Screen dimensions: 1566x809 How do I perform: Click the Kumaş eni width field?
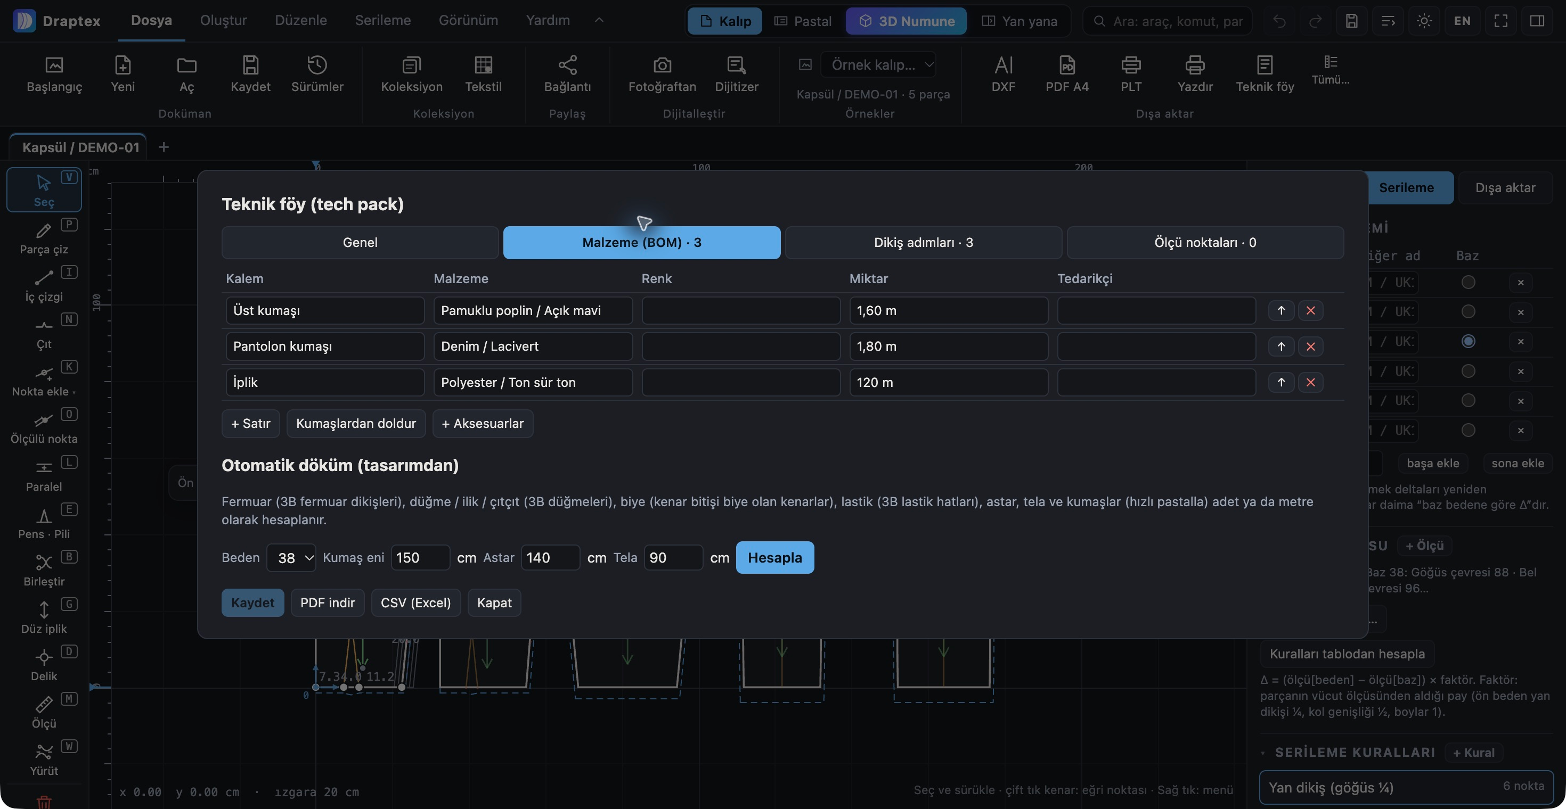pos(420,558)
